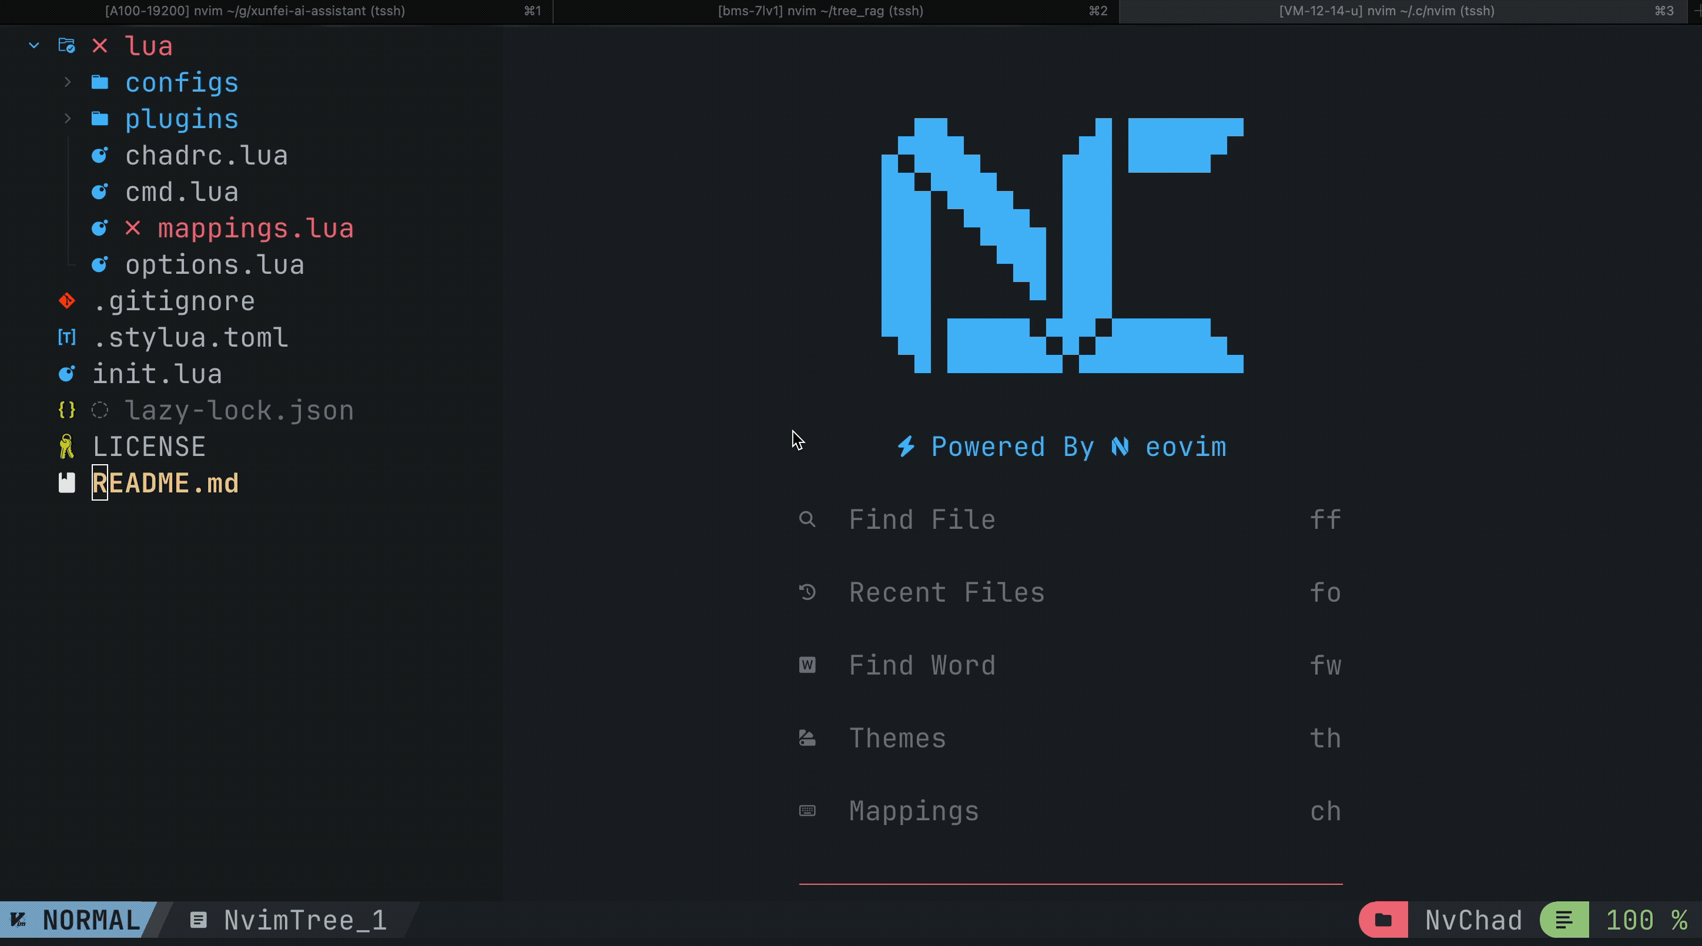1702x946 pixels.
Task: Click the Powered By Neovim text
Action: [1078, 447]
